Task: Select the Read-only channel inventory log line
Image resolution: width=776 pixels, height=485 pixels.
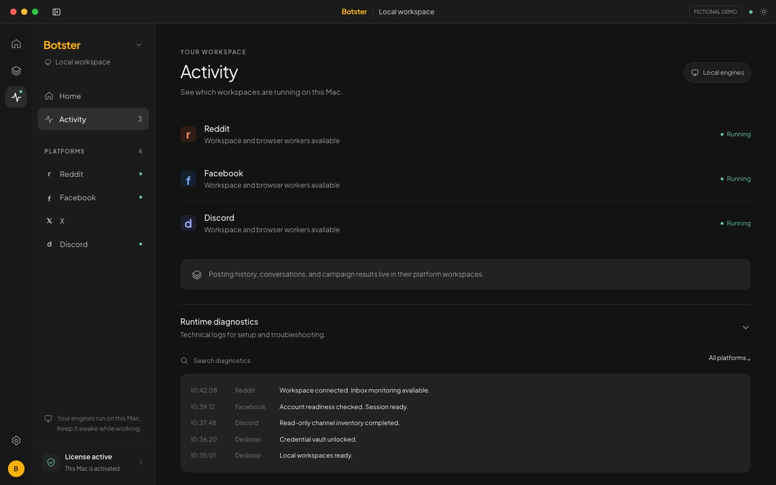Action: click(x=339, y=423)
